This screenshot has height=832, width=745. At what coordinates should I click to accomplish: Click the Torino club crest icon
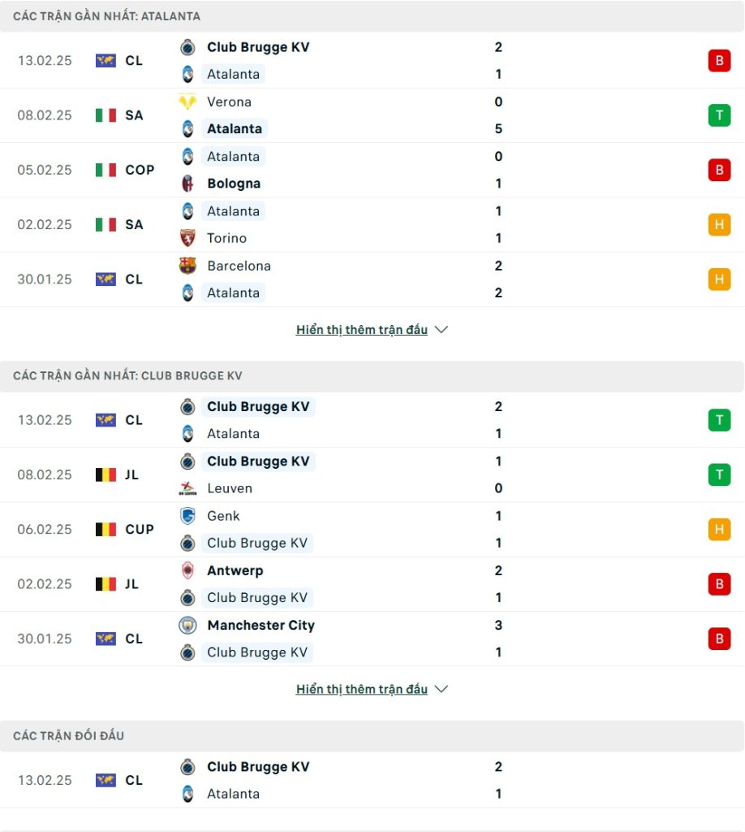187,238
